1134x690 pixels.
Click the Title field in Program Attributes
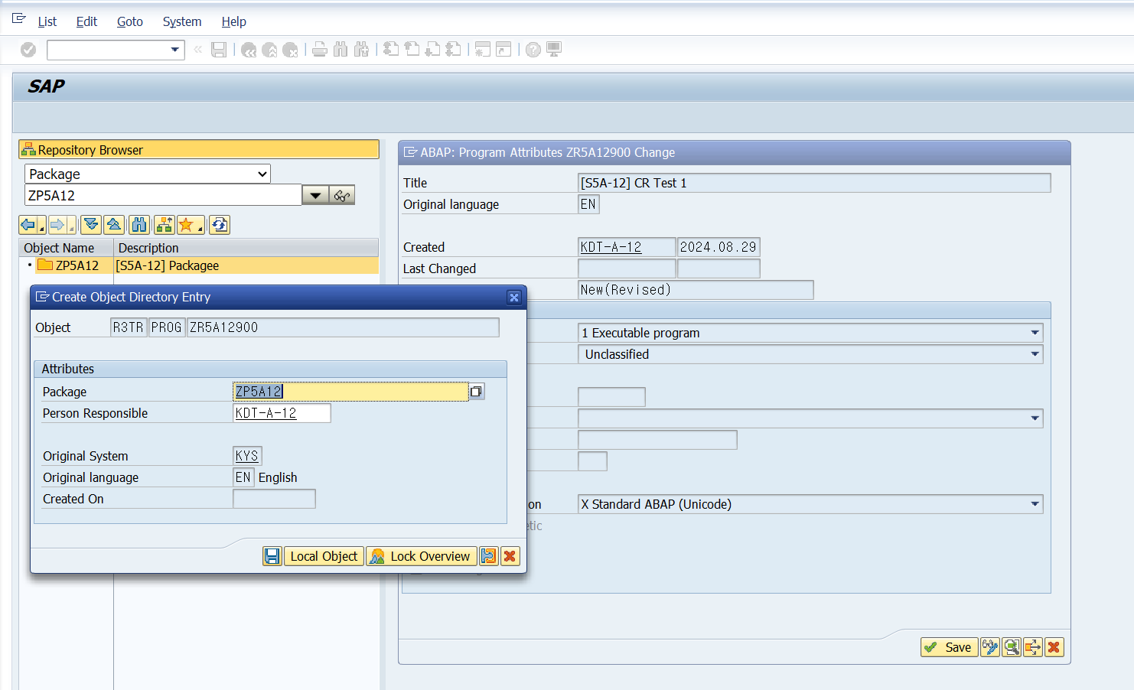(x=814, y=183)
